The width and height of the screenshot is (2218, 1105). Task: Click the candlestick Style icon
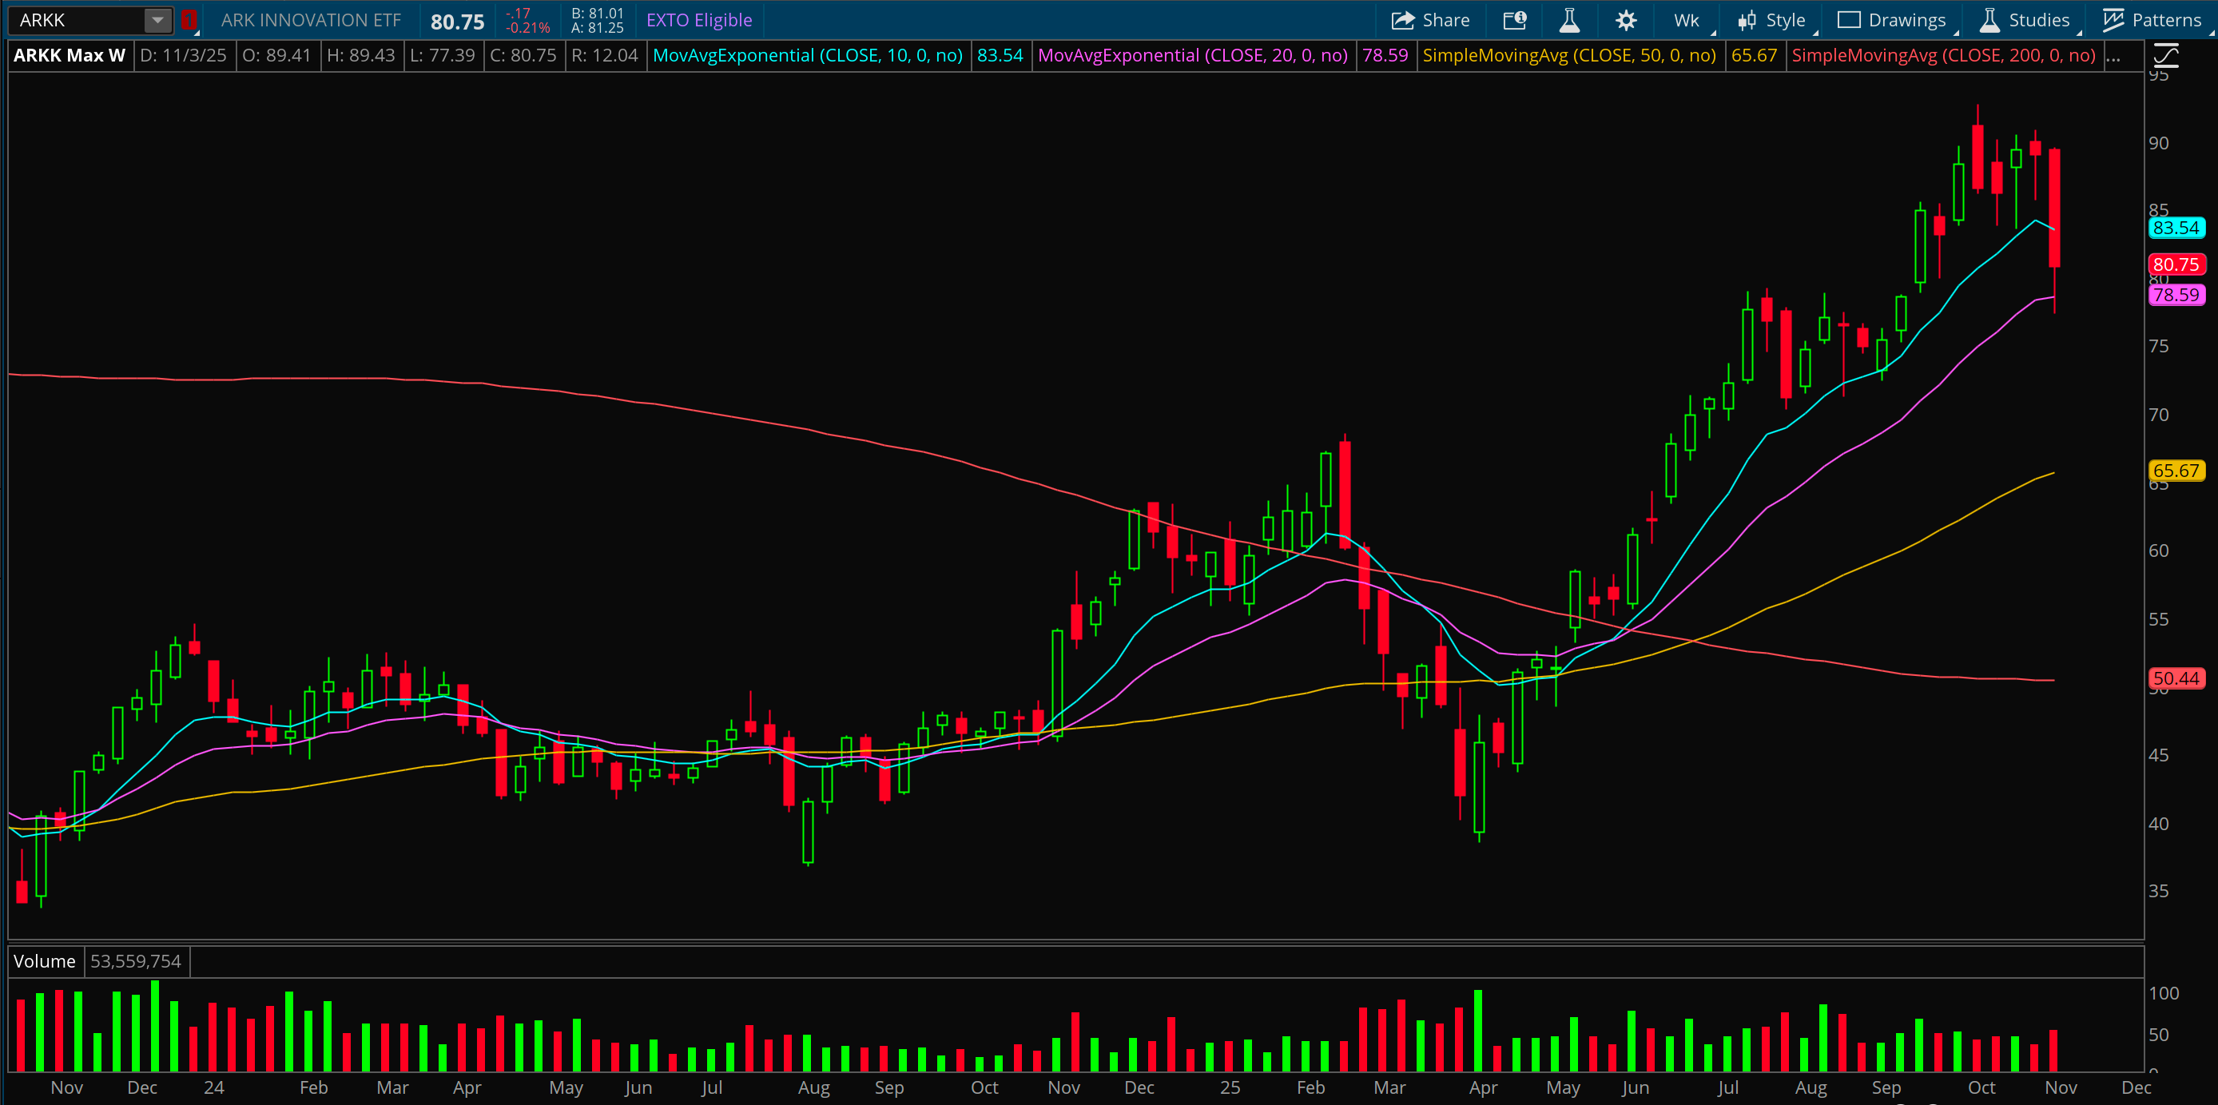click(x=1747, y=20)
